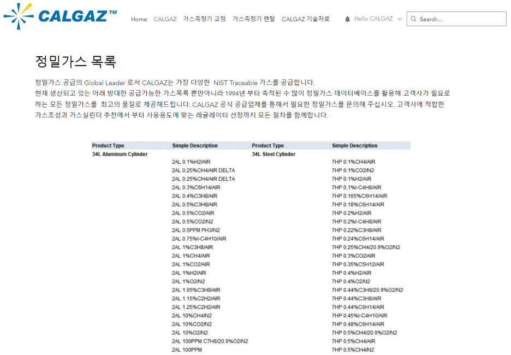This screenshot has height=355, width=511.
Task: Click entry 2AL 0.5%CO2/AIR
Action: tap(193, 213)
